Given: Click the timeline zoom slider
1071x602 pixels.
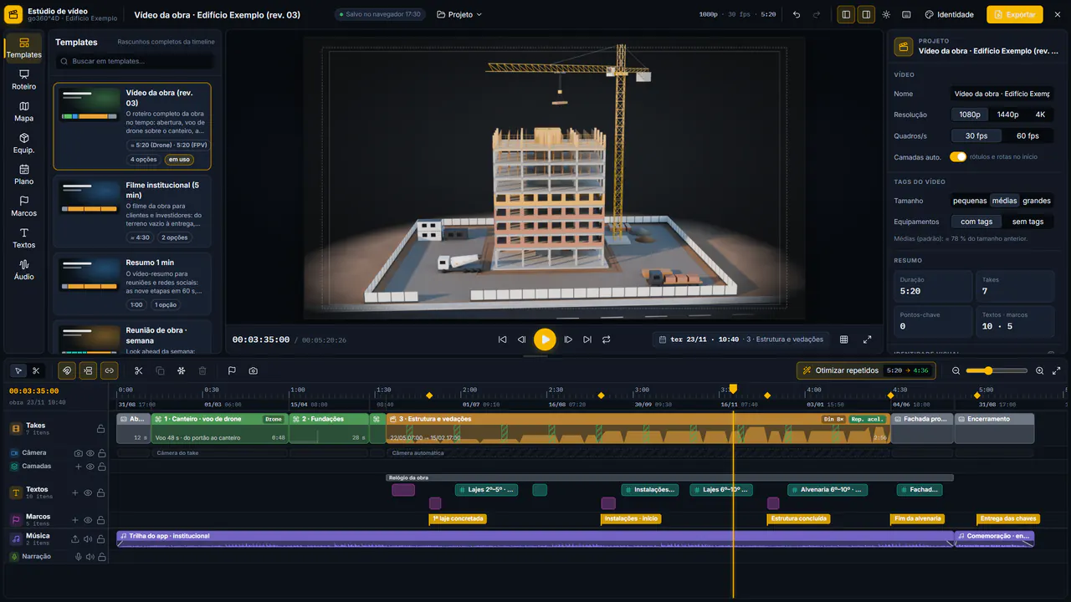Looking at the screenshot, I should 997,370.
